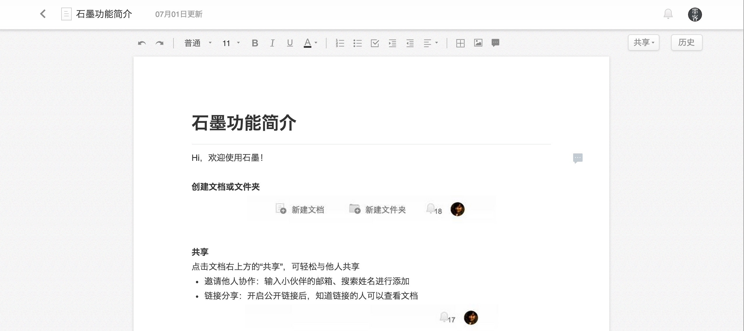Click the header document title 石墨功能简介
744x331 pixels.
click(x=104, y=14)
